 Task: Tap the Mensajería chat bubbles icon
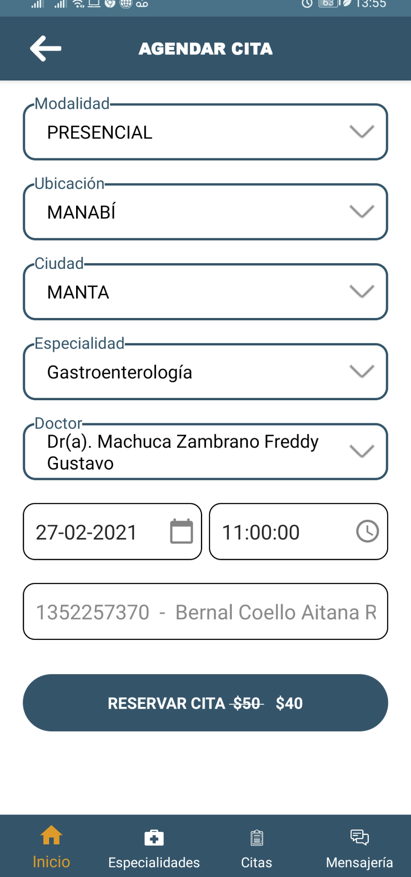[x=359, y=837]
